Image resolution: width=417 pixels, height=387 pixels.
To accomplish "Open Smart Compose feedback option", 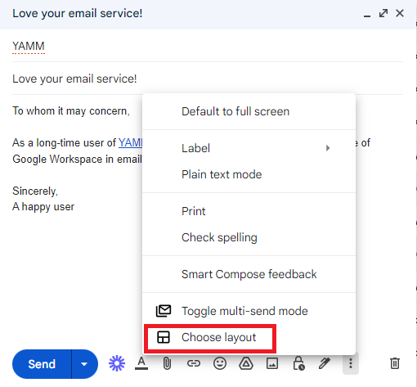I will pos(249,274).
